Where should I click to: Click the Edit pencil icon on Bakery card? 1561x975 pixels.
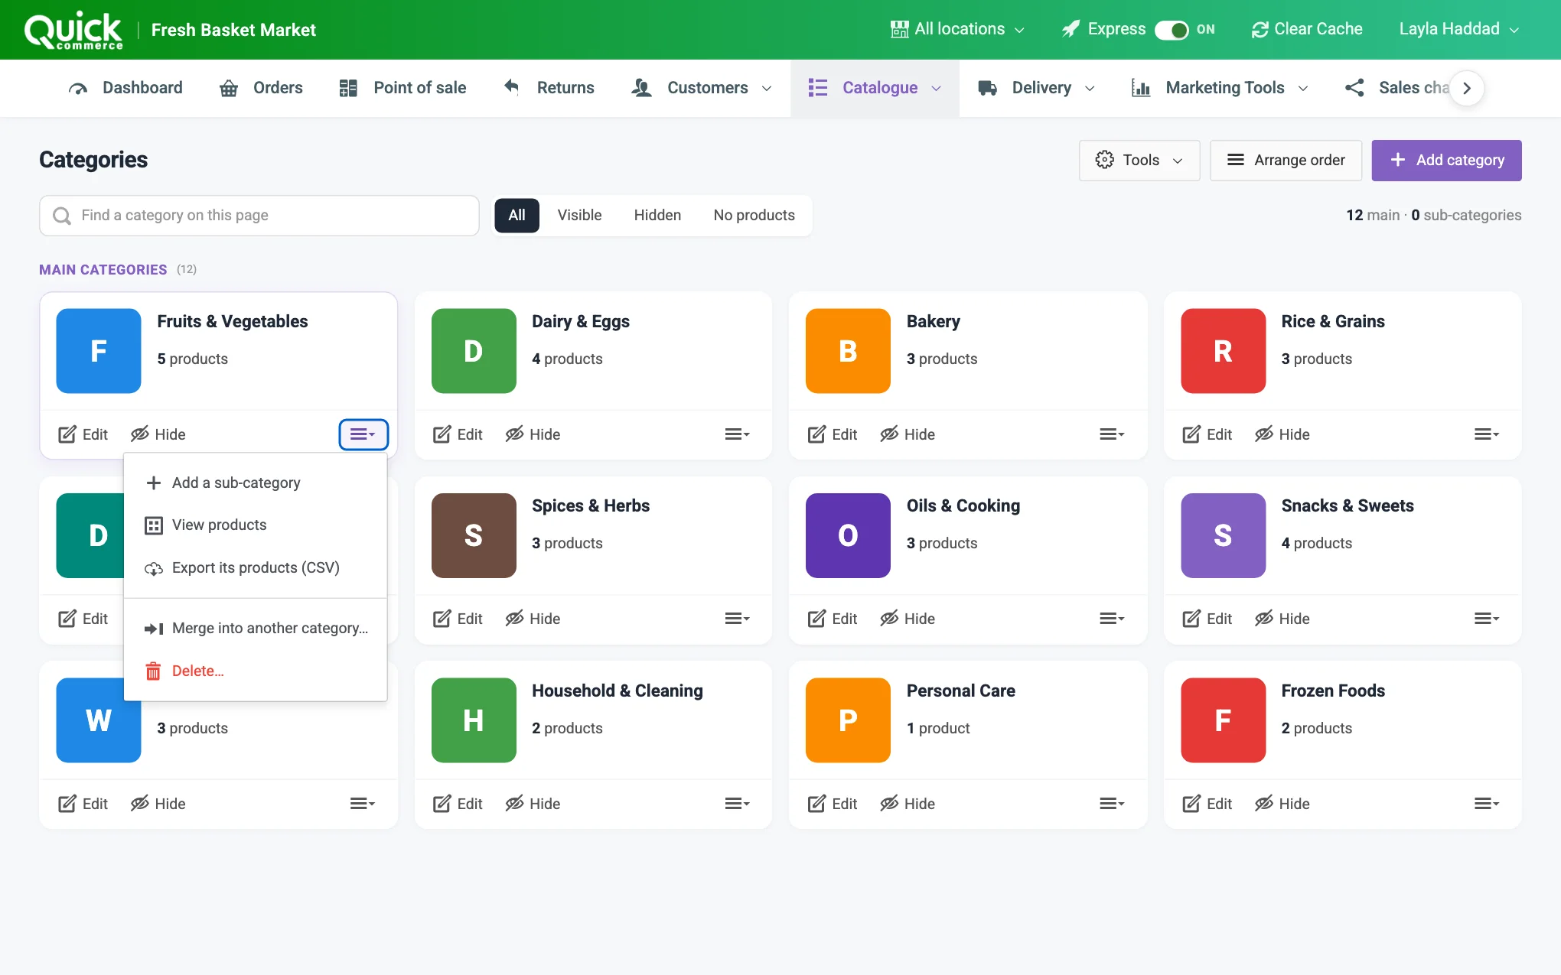816,434
